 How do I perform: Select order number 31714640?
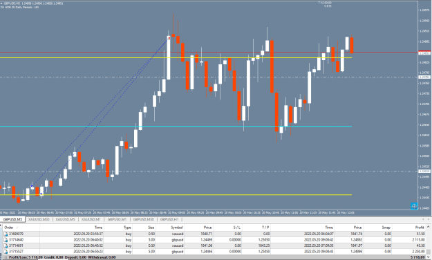point(17,240)
